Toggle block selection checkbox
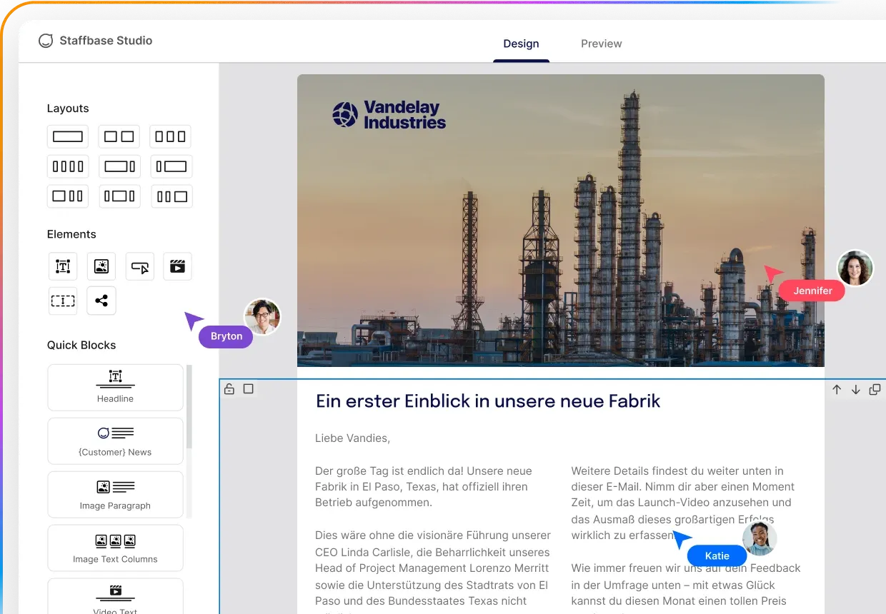 [247, 388]
